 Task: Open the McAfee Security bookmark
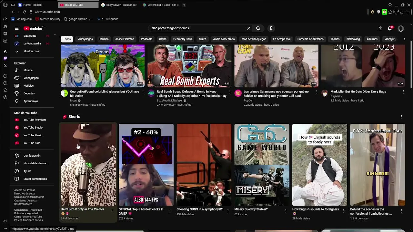point(48,19)
